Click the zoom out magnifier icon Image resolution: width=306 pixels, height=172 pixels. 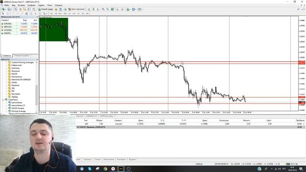point(108,9)
